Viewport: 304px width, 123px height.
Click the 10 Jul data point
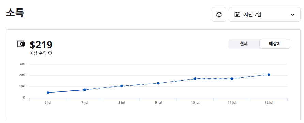tap(195, 79)
